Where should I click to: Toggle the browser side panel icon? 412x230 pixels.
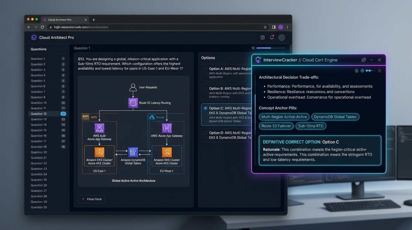(x=274, y=27)
